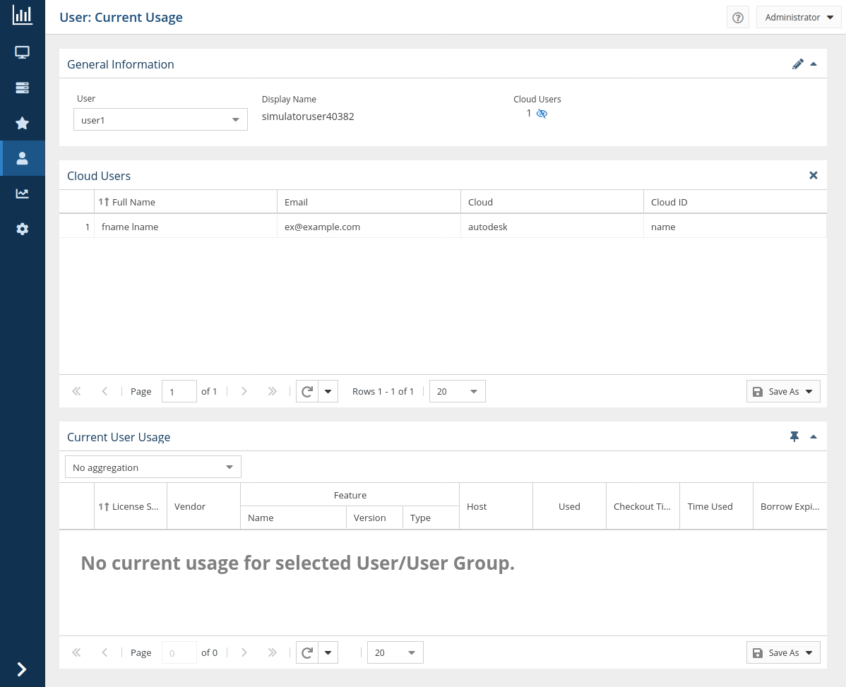Go to first page in Current User Usage
The image size is (846, 687).
pos(76,652)
